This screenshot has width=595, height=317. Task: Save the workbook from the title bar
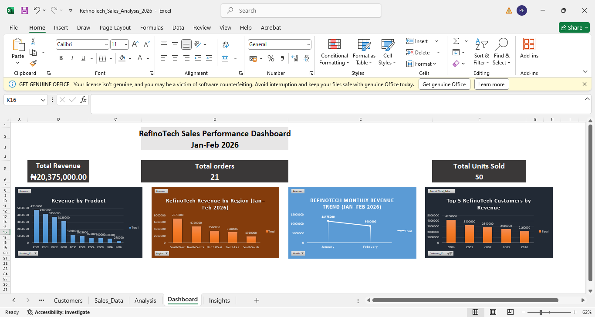tap(24, 10)
